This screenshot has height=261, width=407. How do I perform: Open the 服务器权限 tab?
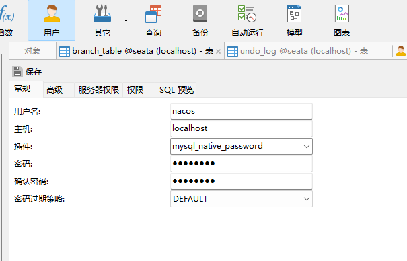point(99,89)
